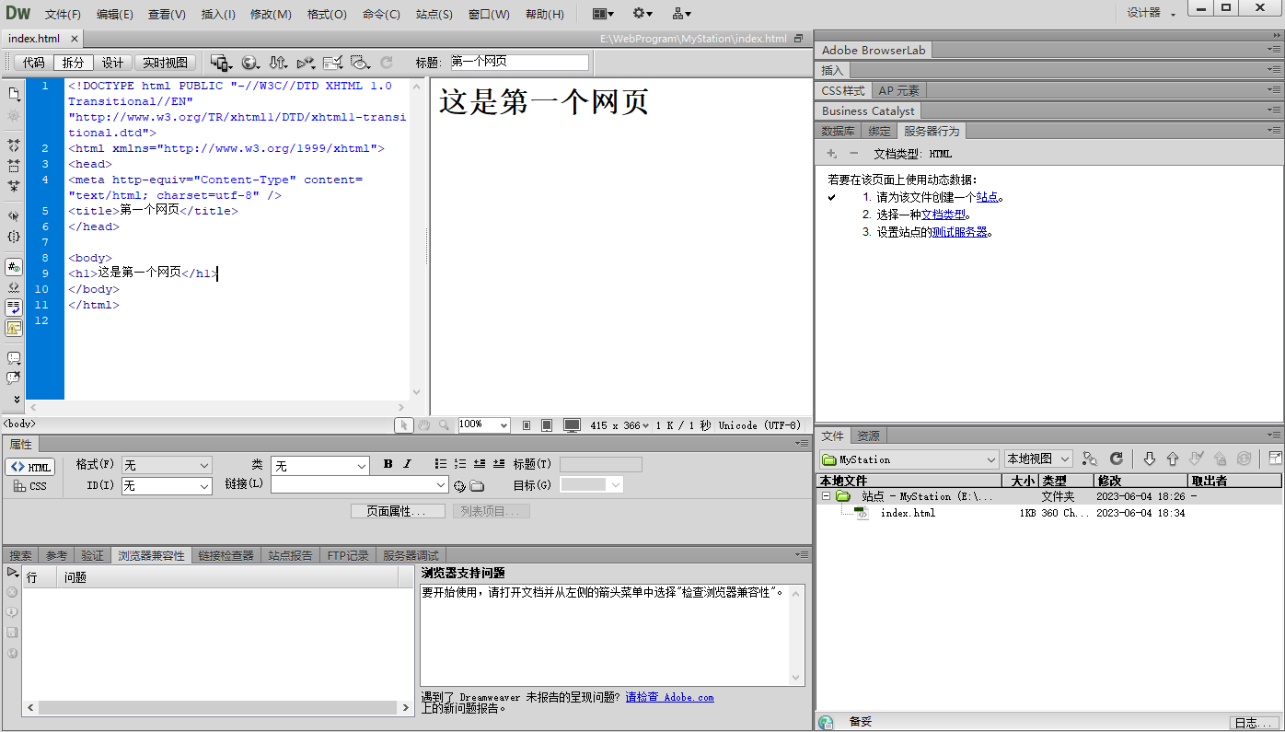The height and width of the screenshot is (732, 1285).
Task: Refresh the Files panel
Action: tap(1116, 459)
